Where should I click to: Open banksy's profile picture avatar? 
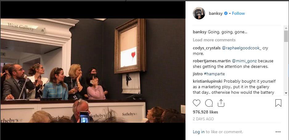coord(199,13)
